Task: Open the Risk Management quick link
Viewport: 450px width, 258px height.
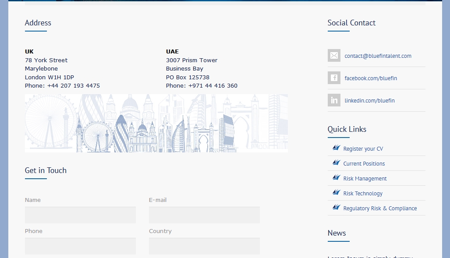Action: [x=365, y=179]
